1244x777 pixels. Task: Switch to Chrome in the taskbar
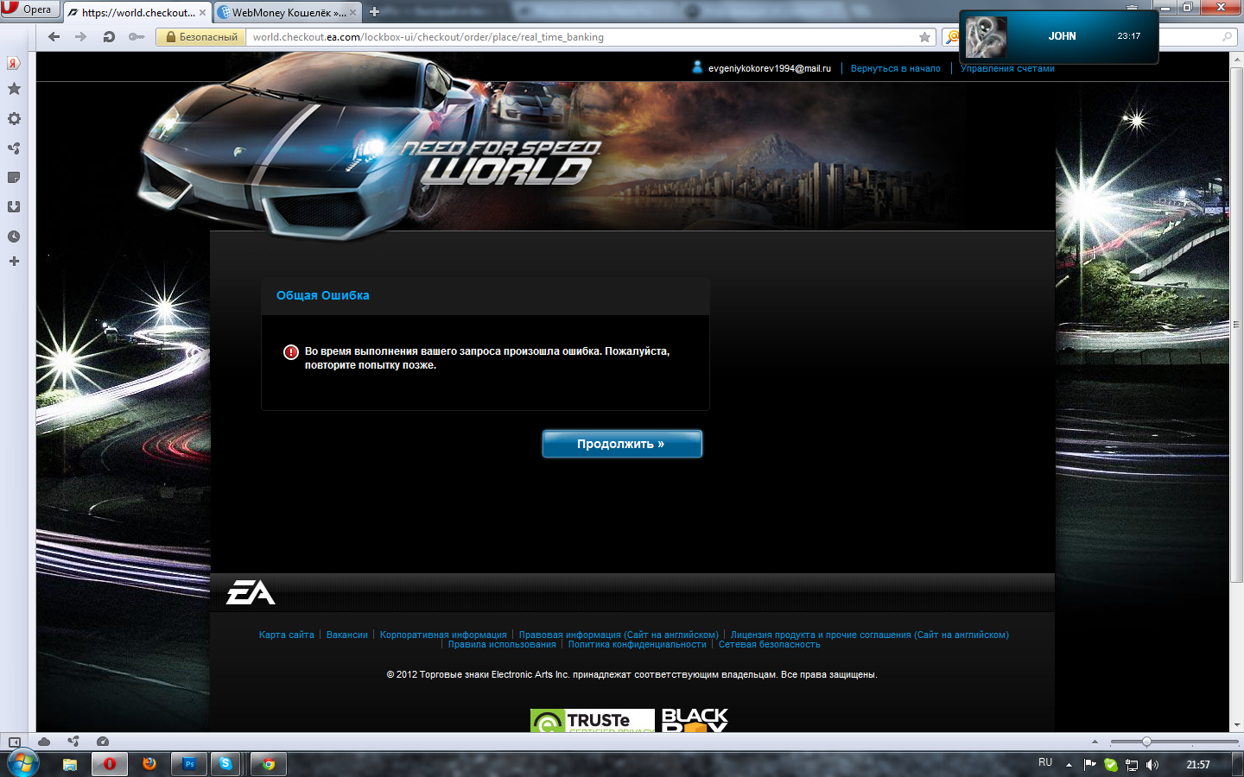tap(269, 764)
